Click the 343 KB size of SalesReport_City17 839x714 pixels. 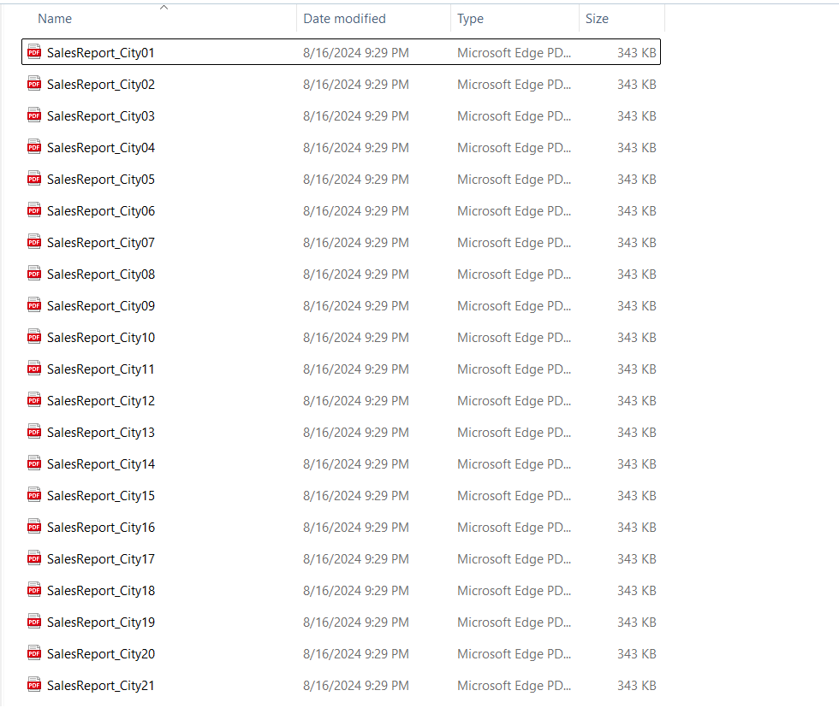coord(637,558)
